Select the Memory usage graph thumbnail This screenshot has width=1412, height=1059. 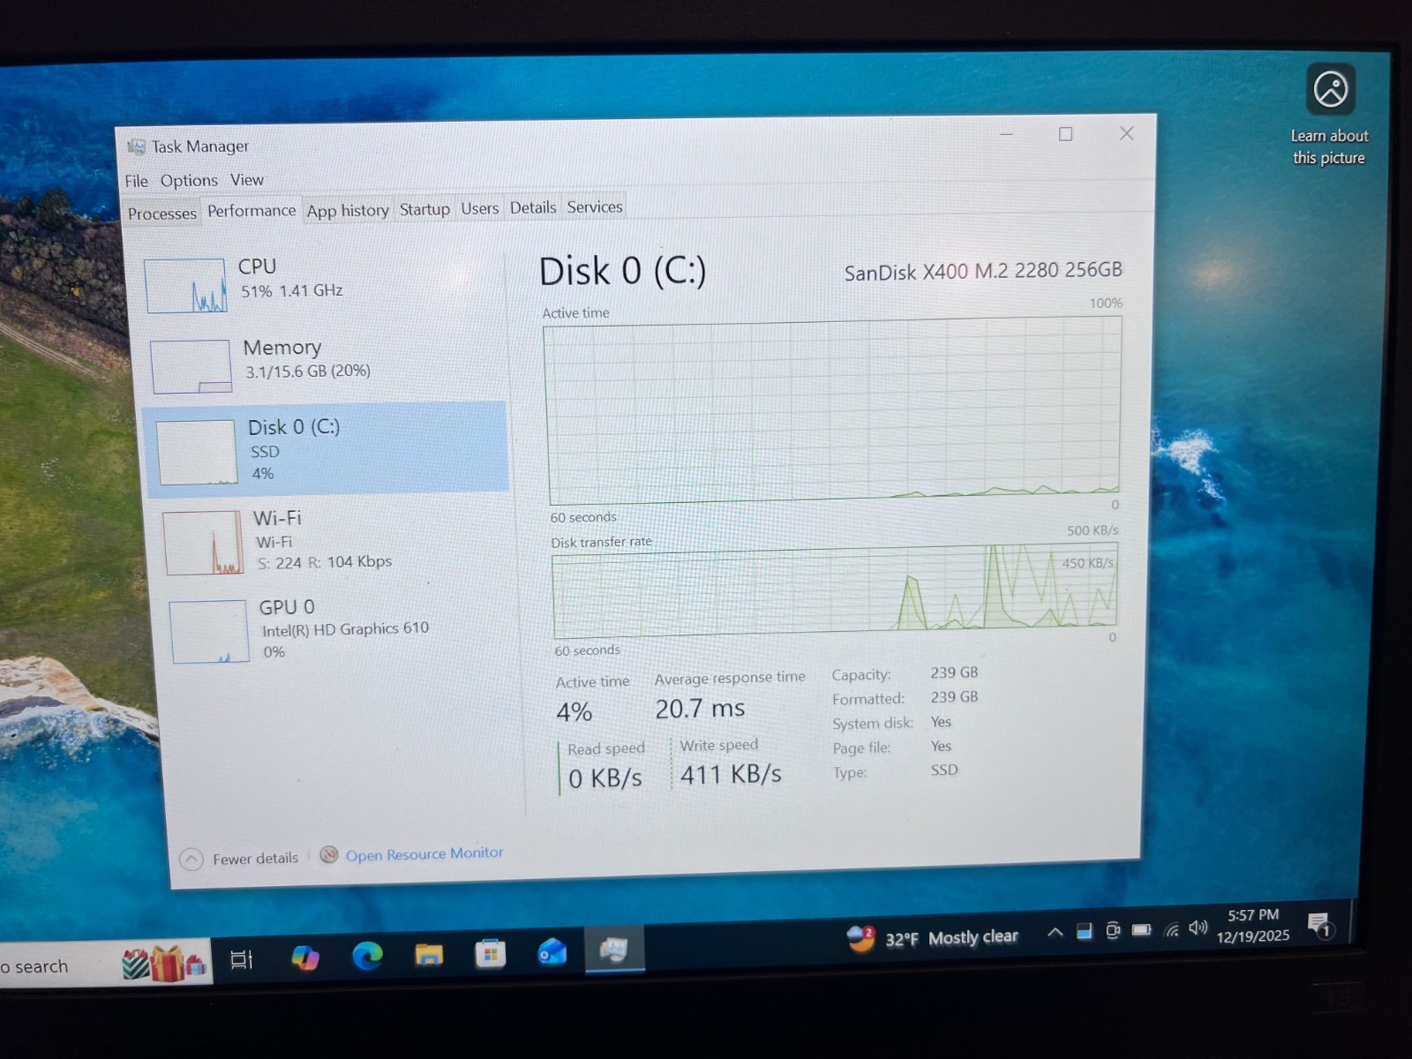pos(192,366)
